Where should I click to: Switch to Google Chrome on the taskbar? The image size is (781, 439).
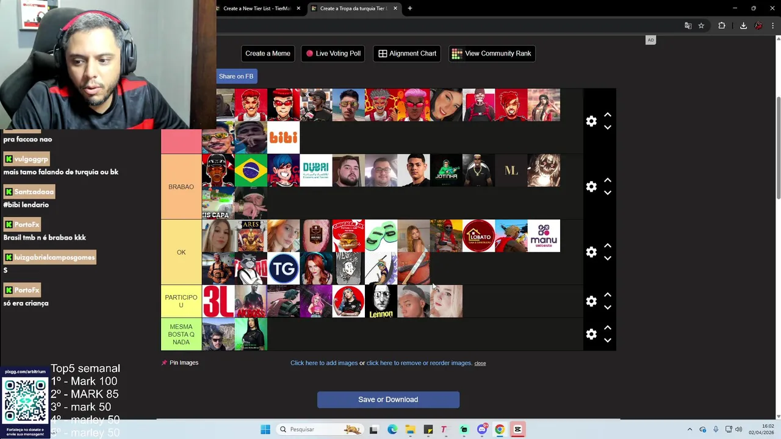(x=500, y=429)
